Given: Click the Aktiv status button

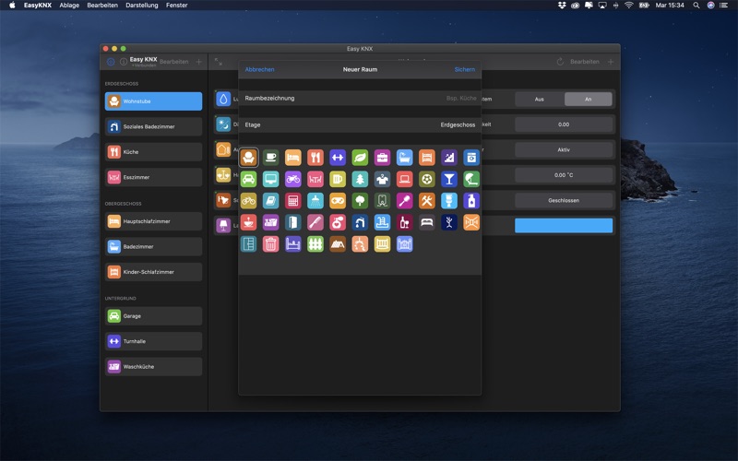Looking at the screenshot, I should point(564,149).
